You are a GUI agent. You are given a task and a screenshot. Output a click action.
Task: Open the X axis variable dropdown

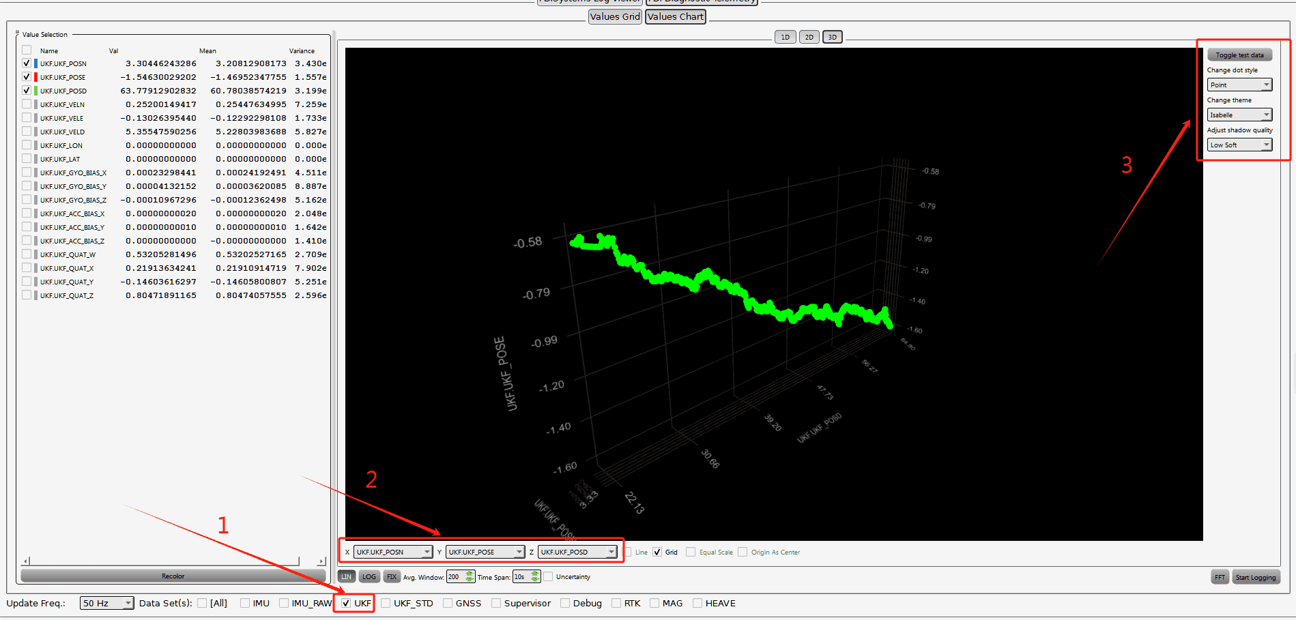393,552
